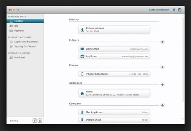191x131 pixels.
Task: Minimize the window with the yellow button
Action: pyautogui.click(x=14, y=10)
